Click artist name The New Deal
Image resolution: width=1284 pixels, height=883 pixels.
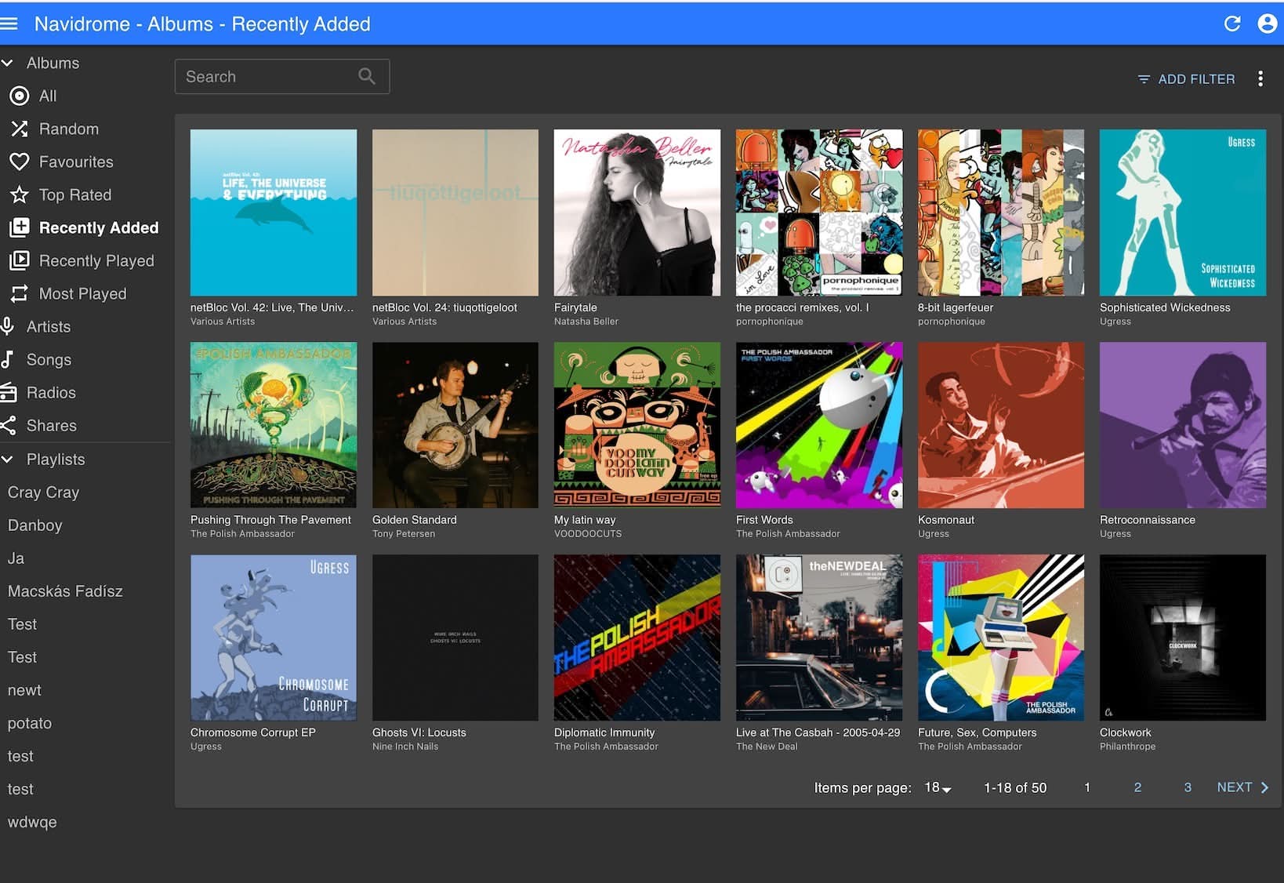click(x=767, y=747)
